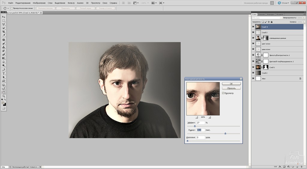The image size is (307, 169).
Task: Activate the Zoom magnifier tool
Action: click(x=4, y=96)
